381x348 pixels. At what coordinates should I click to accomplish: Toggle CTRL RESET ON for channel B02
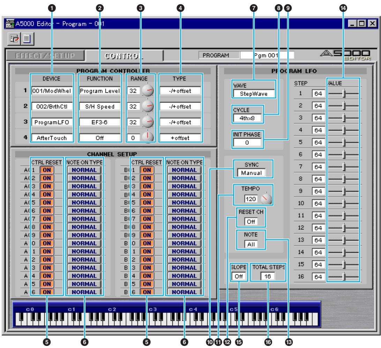click(147, 178)
